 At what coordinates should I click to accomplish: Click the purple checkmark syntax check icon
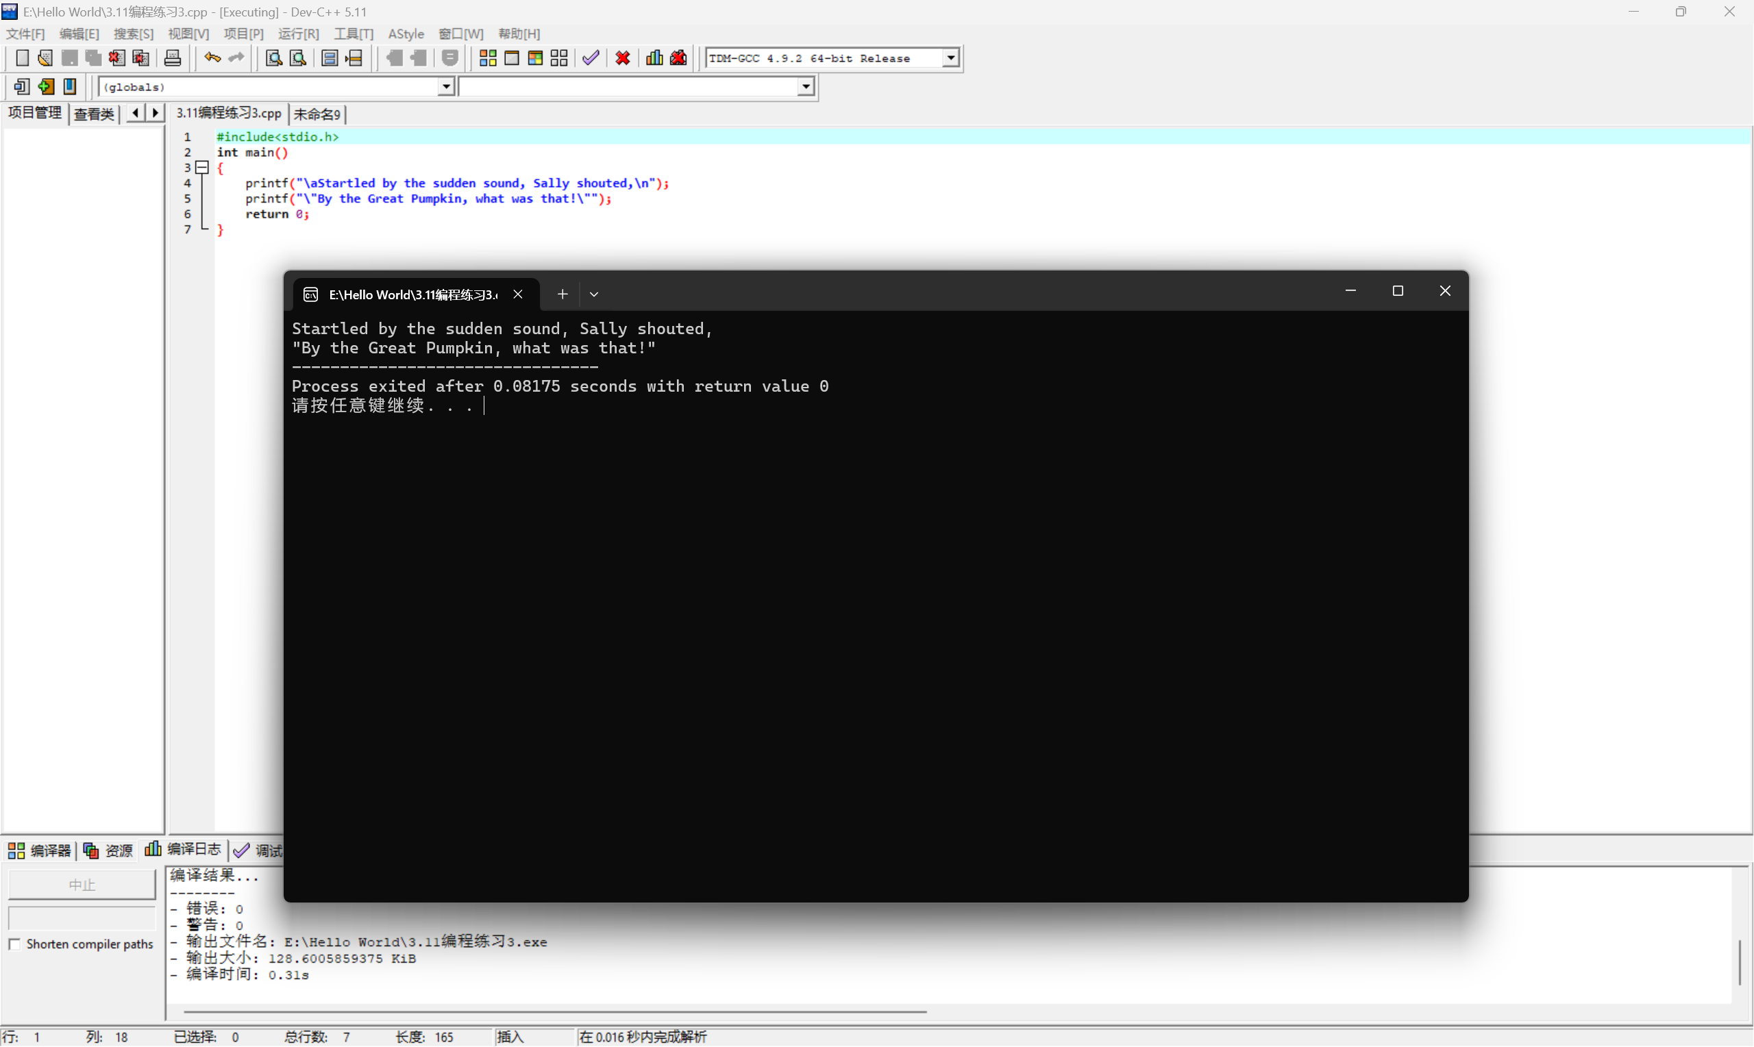[x=591, y=58]
